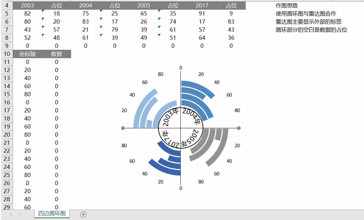364x220 pixels.
Task: Click the cell with value 79
Action: [115, 30]
